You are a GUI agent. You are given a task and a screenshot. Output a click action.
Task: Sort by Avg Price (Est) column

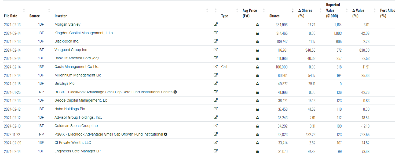tap(250, 13)
